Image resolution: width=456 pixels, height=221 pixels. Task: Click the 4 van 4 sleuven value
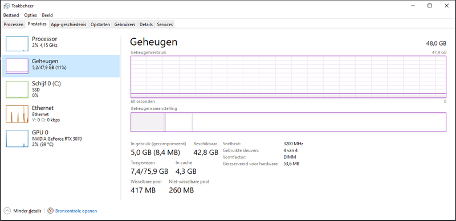click(x=291, y=150)
